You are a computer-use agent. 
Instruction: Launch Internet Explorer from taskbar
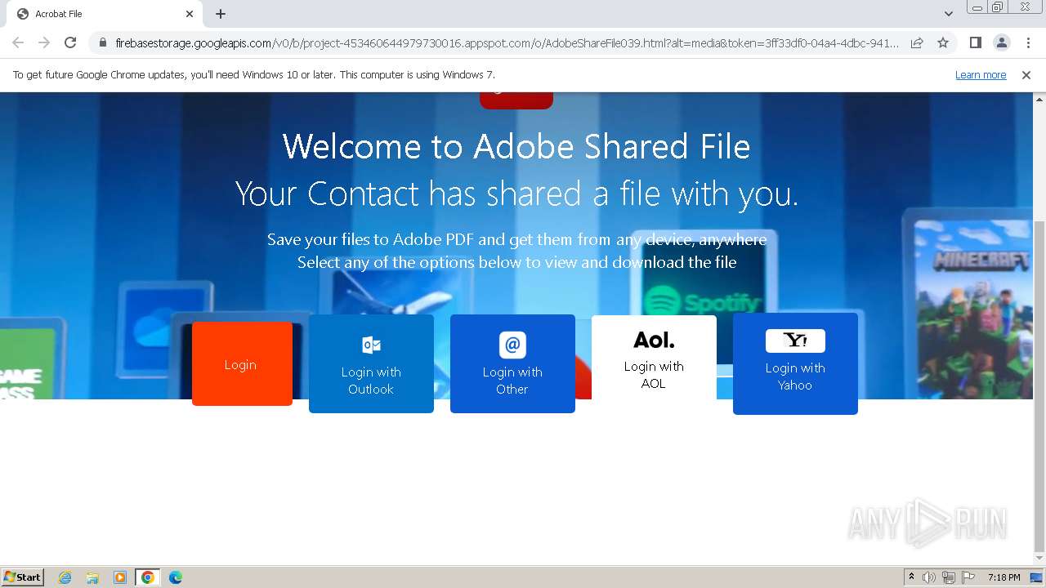click(65, 577)
